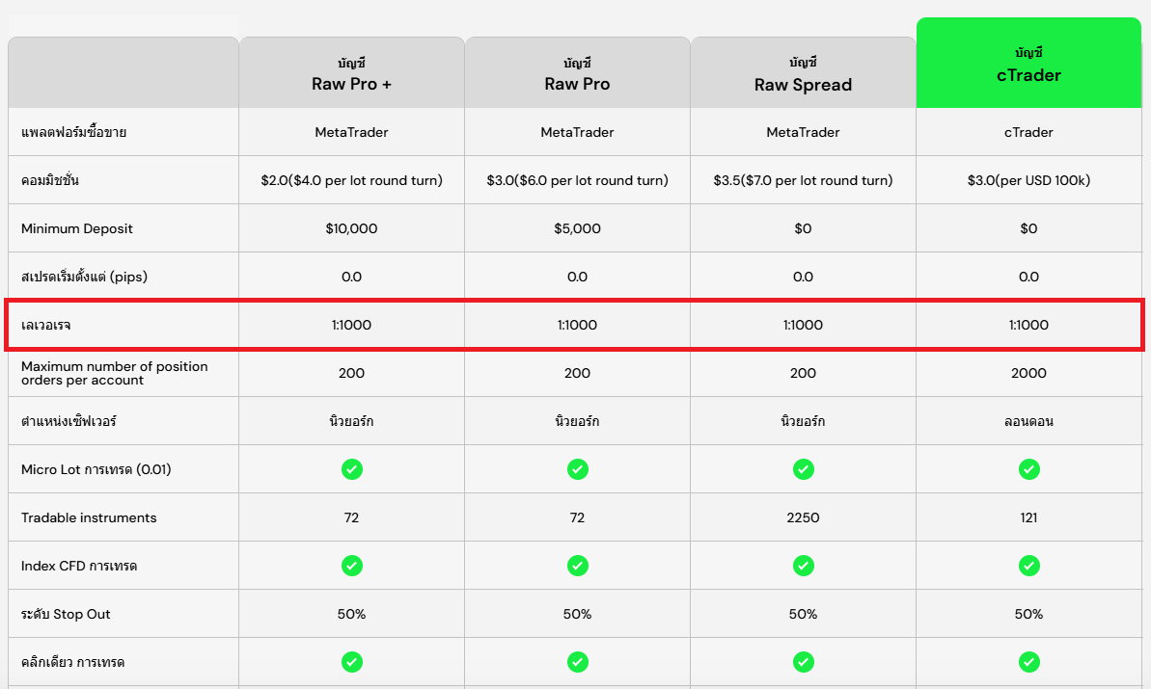Image resolution: width=1151 pixels, height=689 pixels.
Task: Click the $3.0(per USD 100k) commission cell
Action: (x=1028, y=180)
